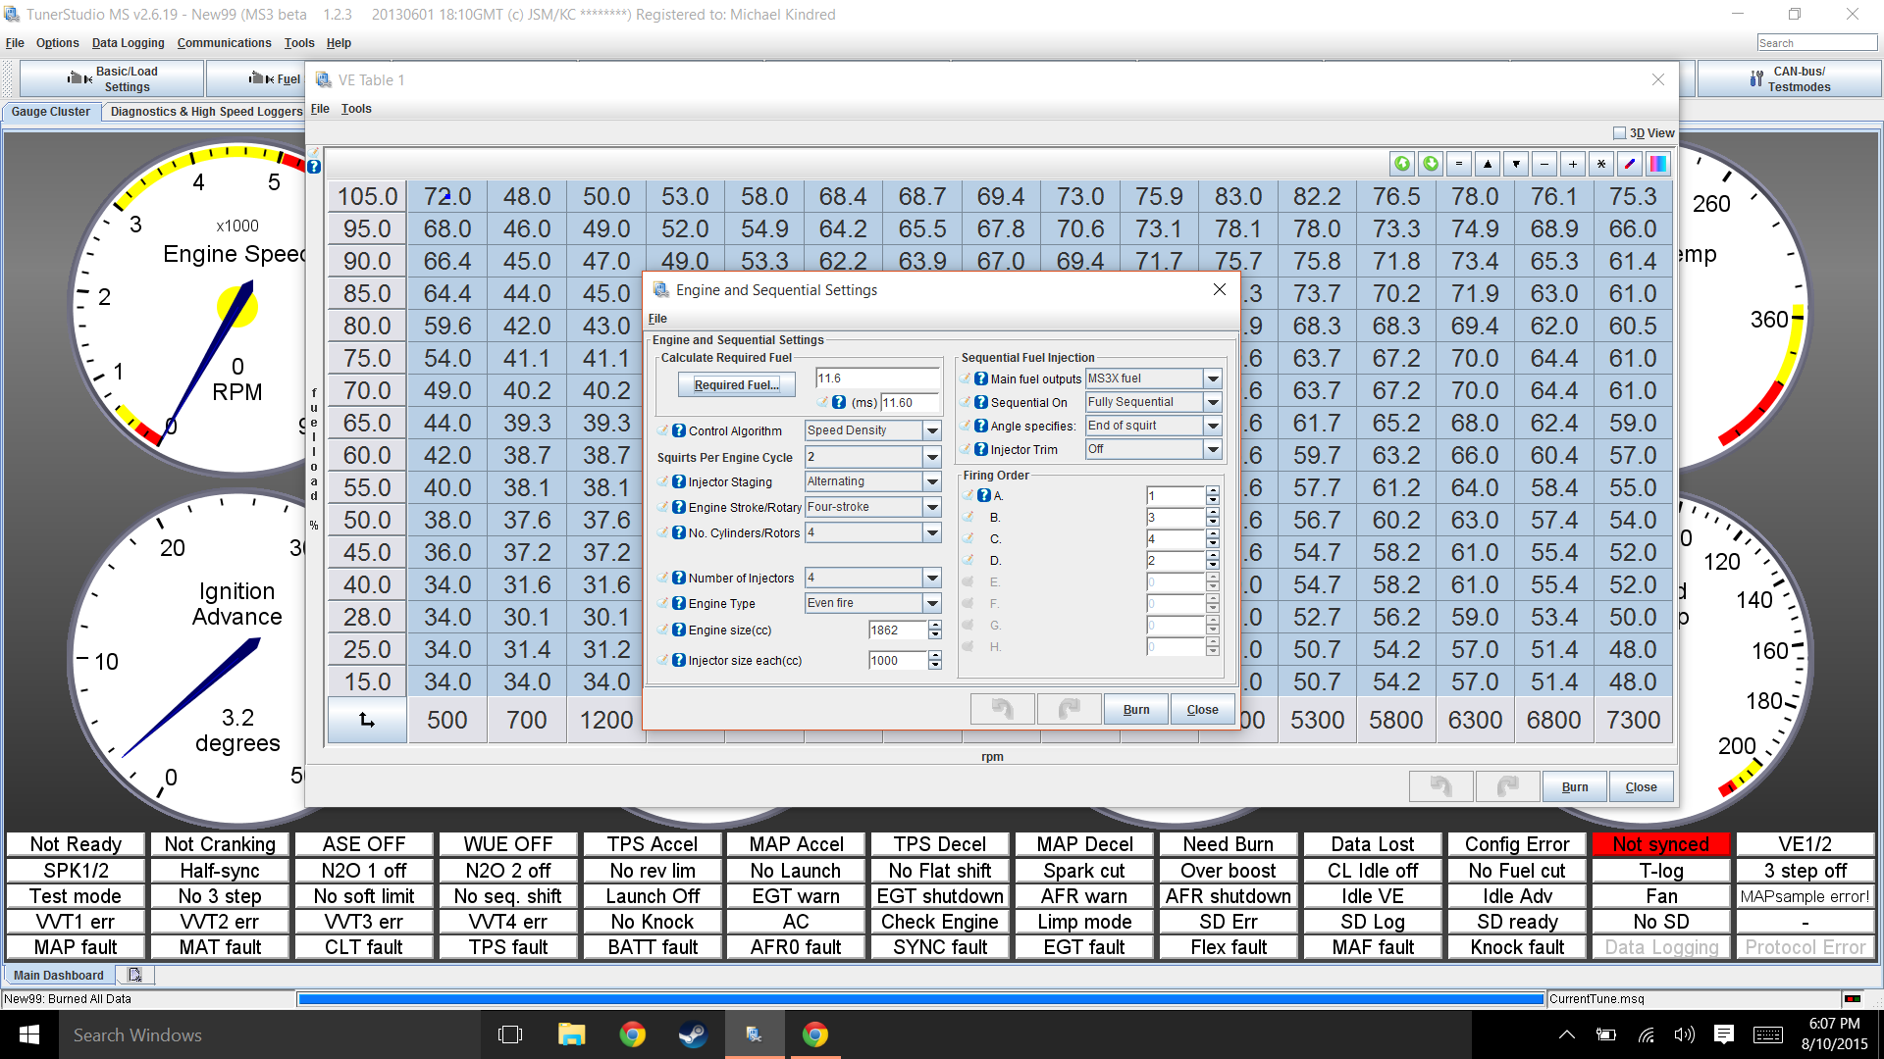This screenshot has height=1059, width=1884.
Task: Click help icon beside Injector Trim
Action: click(x=980, y=449)
